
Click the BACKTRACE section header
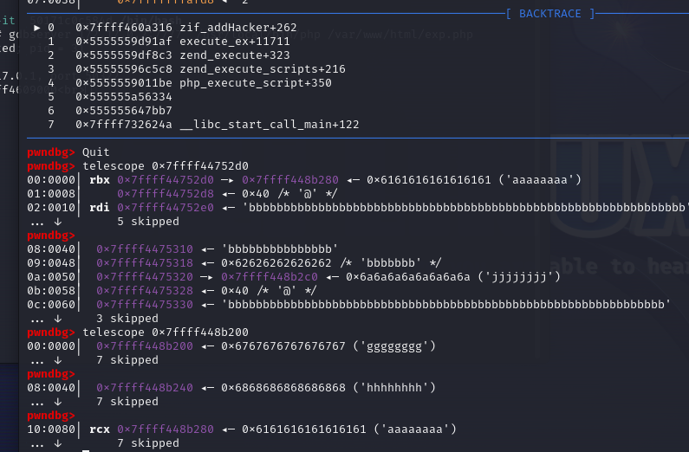click(556, 14)
